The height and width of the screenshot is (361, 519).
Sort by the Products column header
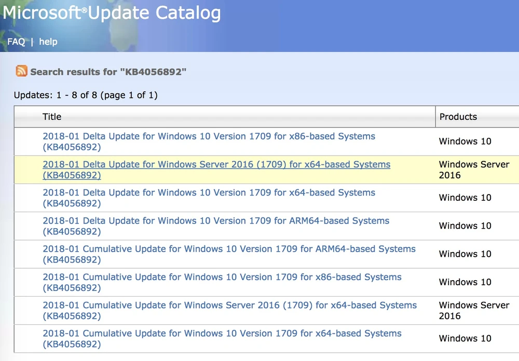click(x=458, y=117)
